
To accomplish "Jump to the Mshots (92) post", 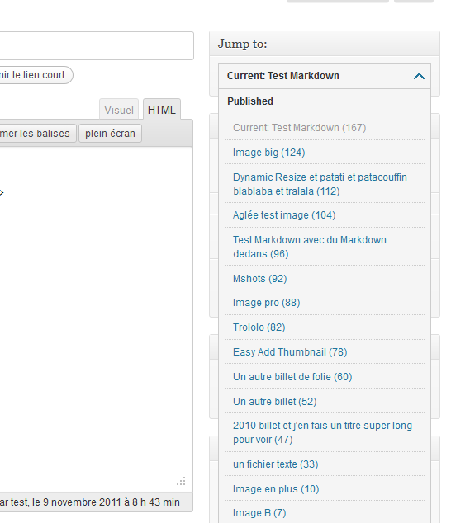I will (260, 279).
